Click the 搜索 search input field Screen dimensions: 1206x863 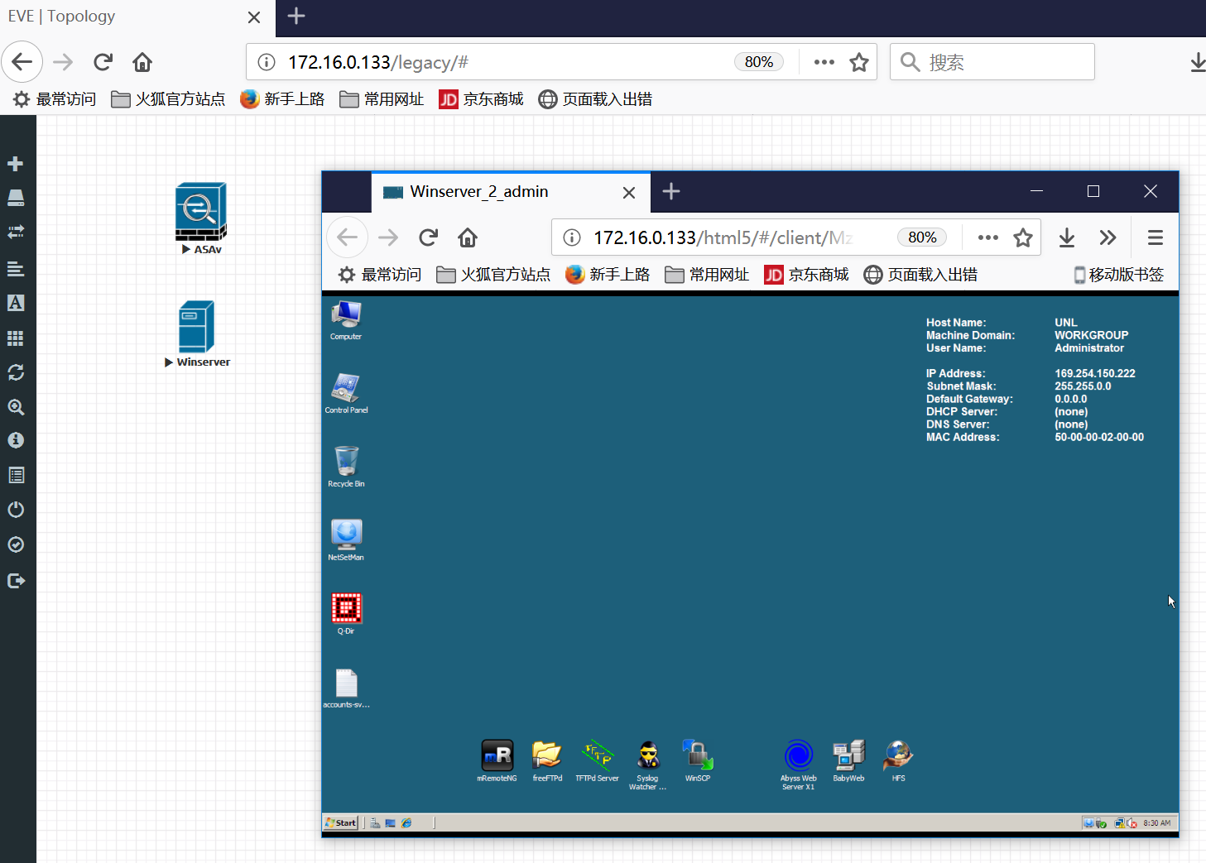pyautogui.click(x=992, y=62)
